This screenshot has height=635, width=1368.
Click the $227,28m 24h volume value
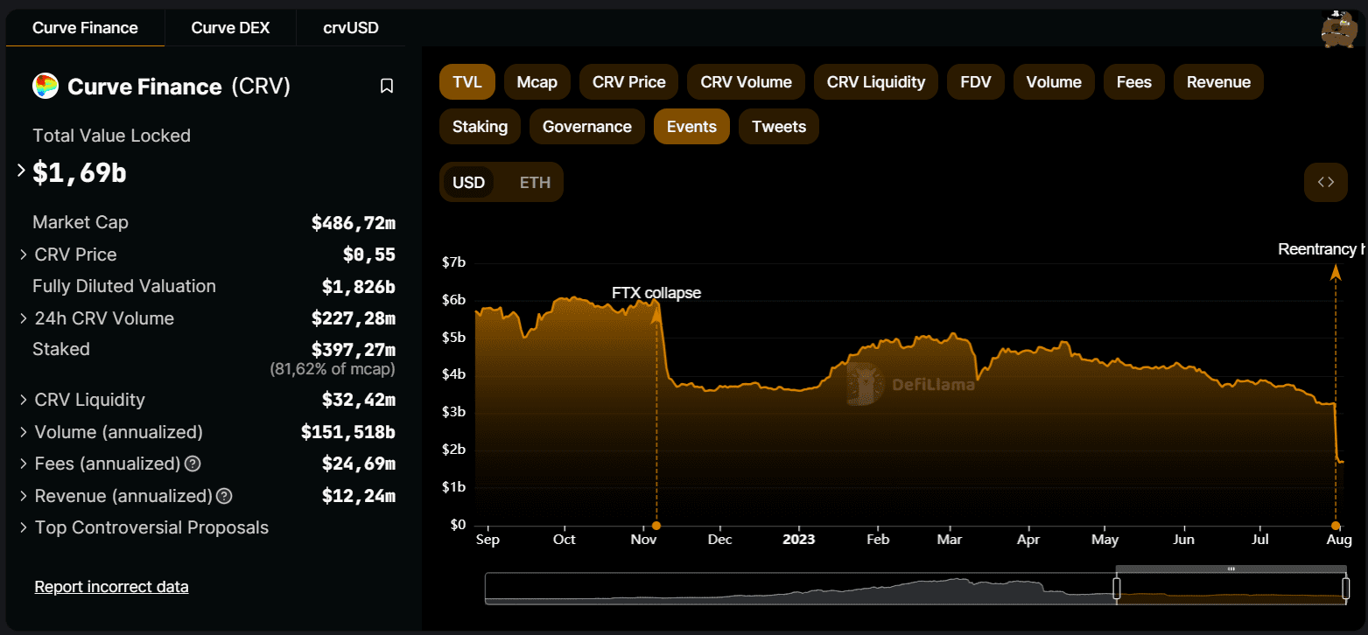click(x=354, y=318)
